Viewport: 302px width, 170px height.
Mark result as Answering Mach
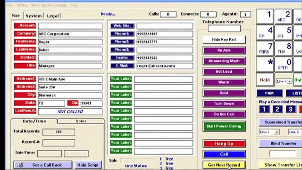[224, 61]
